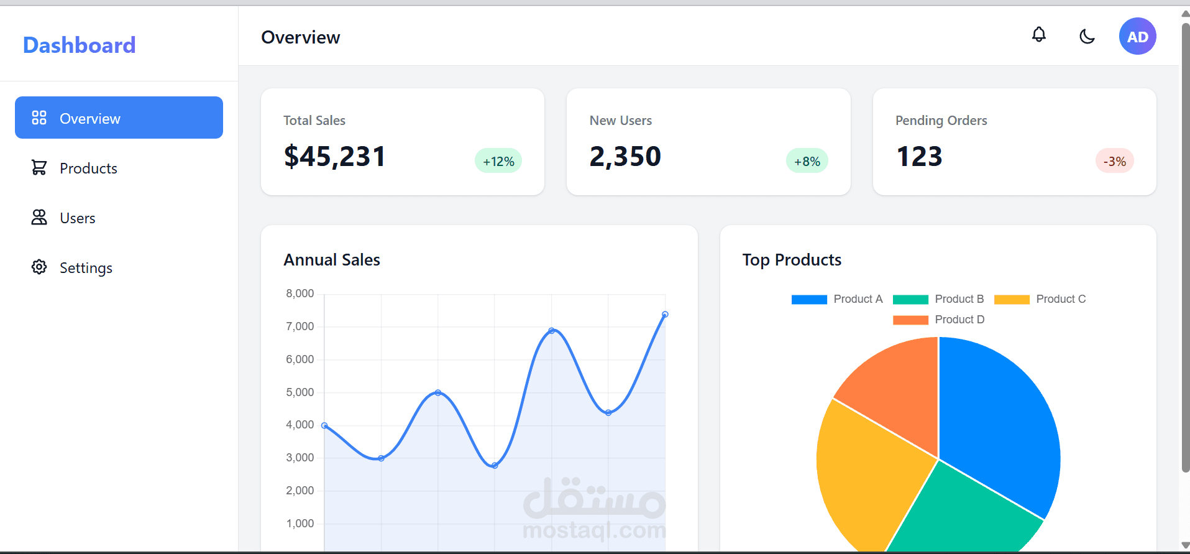Open the Settings menu label
Viewport: 1190px width, 554px height.
[x=86, y=268]
